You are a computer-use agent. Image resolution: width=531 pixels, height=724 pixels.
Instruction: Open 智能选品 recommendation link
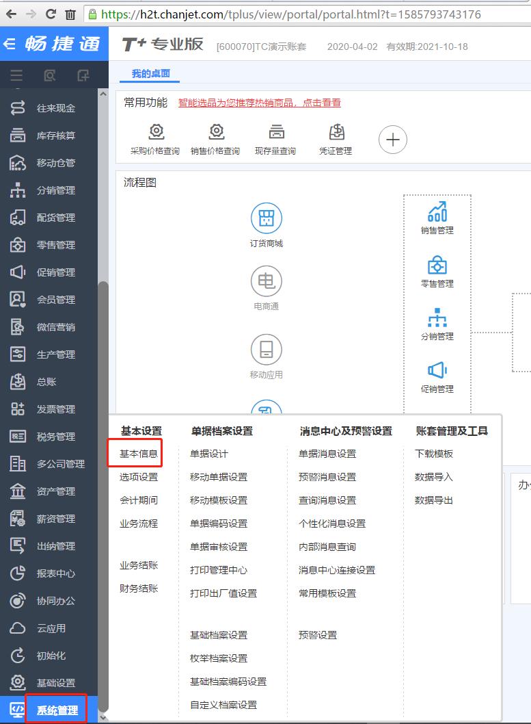point(260,103)
